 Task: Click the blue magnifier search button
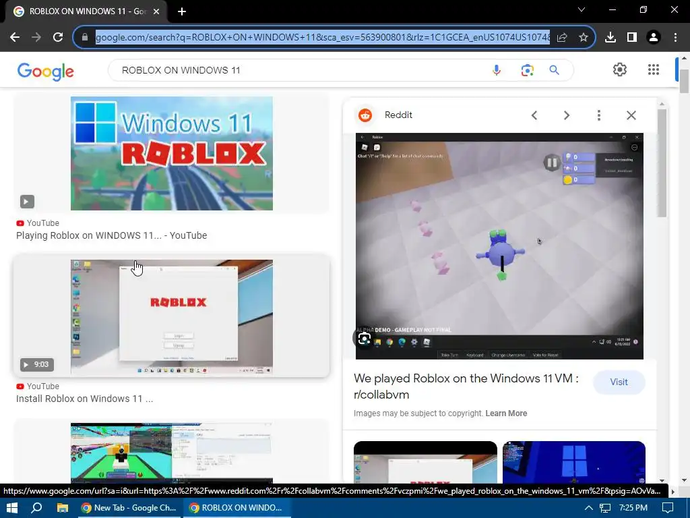pyautogui.click(x=554, y=70)
